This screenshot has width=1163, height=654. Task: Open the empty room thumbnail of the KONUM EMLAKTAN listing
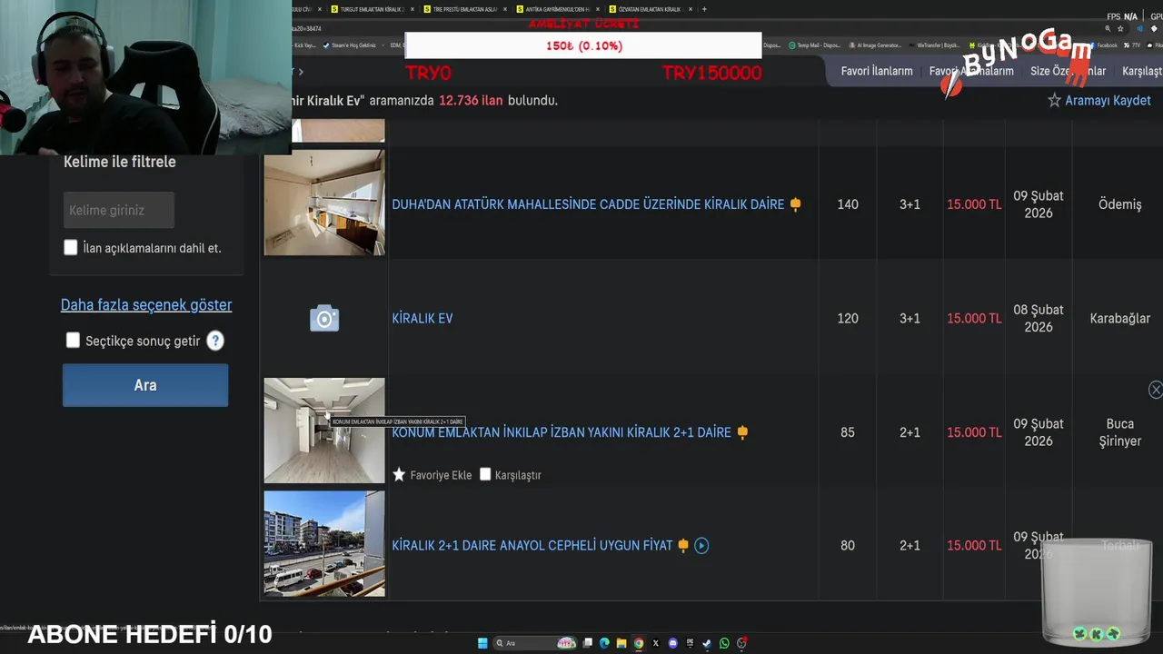(324, 431)
